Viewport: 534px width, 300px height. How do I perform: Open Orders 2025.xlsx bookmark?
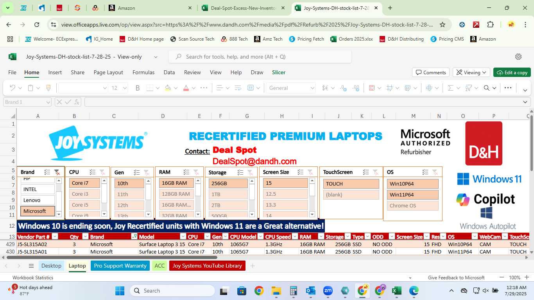351,39
